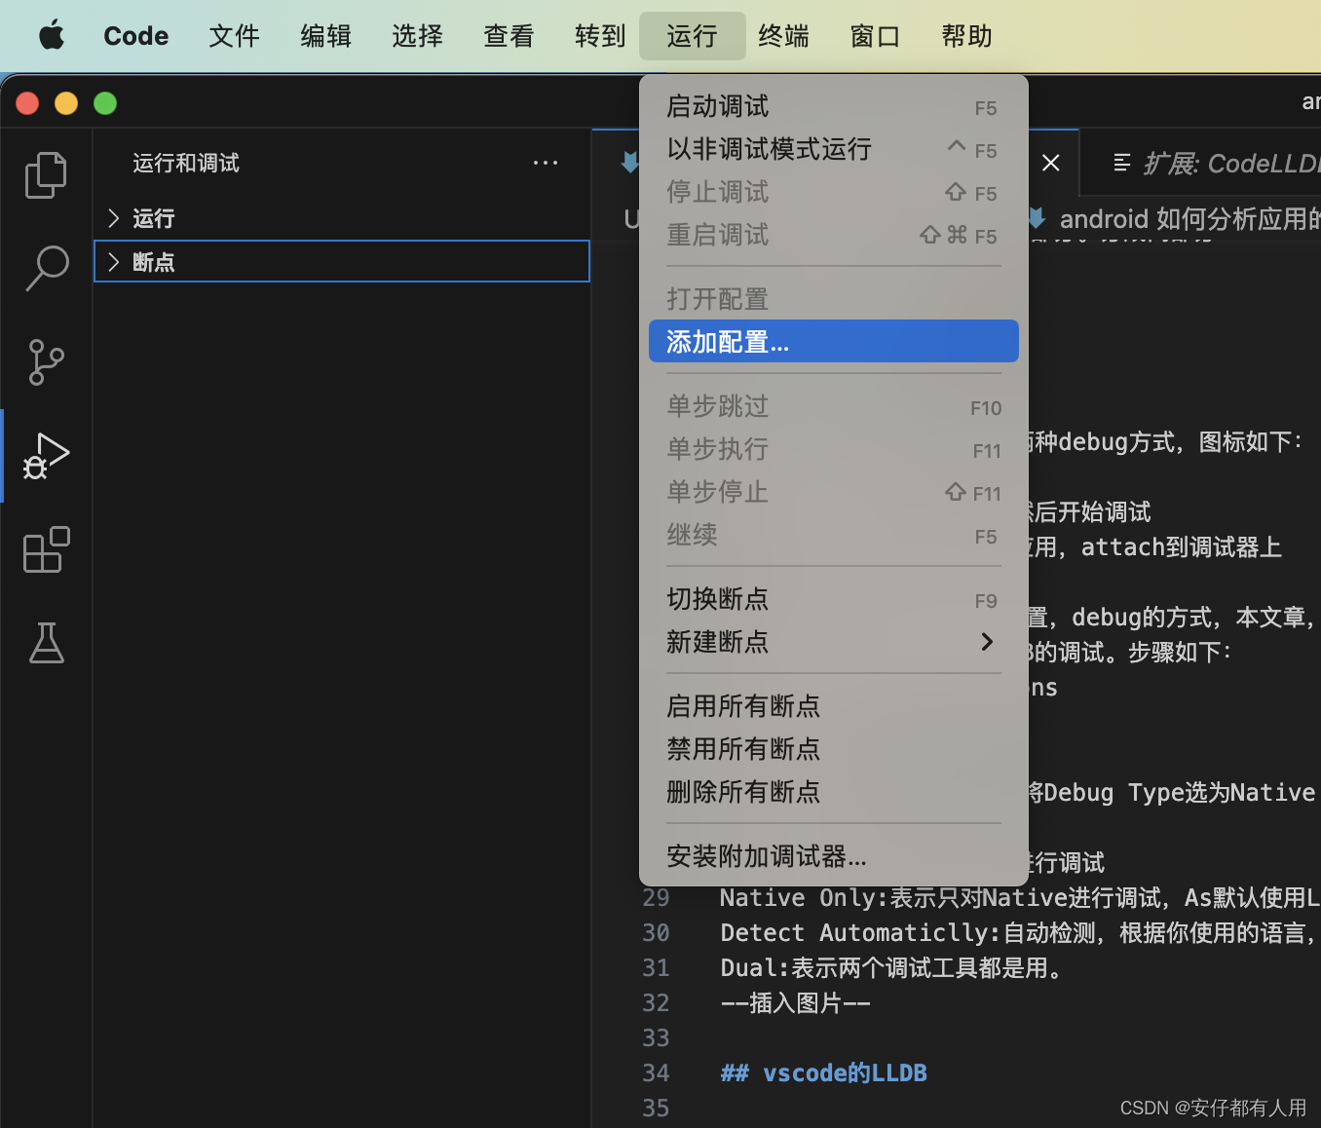Open the 查看 menu
This screenshot has height=1128, width=1321.
pos(509,36)
